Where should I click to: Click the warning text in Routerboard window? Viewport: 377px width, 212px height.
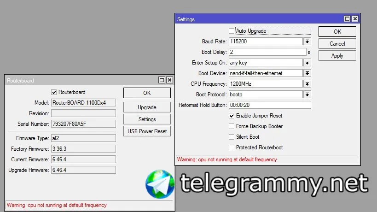(57, 205)
